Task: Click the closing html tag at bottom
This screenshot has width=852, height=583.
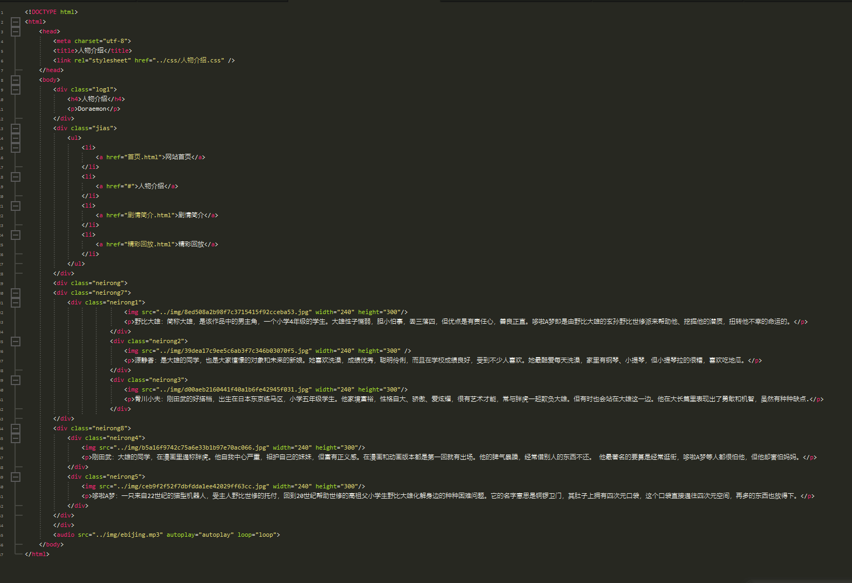Action: [37, 554]
